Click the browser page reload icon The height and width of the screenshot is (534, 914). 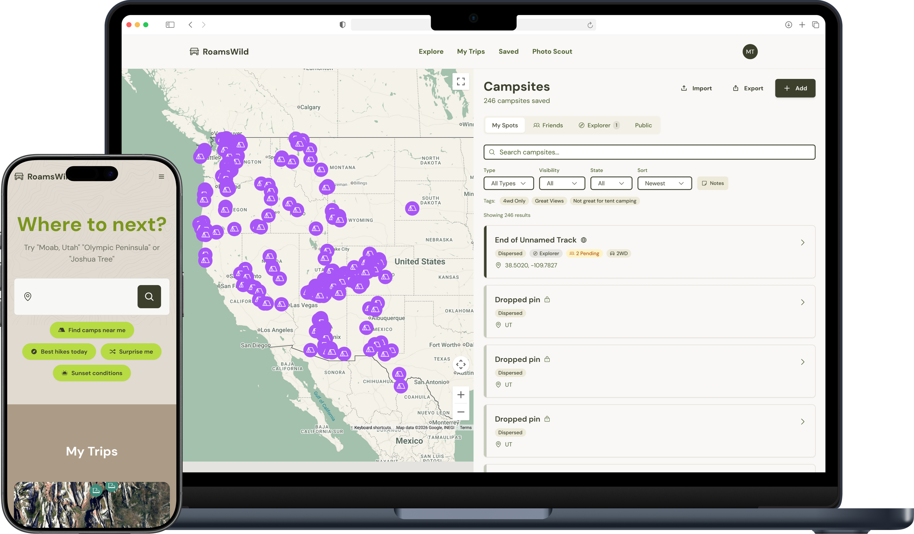(x=590, y=25)
